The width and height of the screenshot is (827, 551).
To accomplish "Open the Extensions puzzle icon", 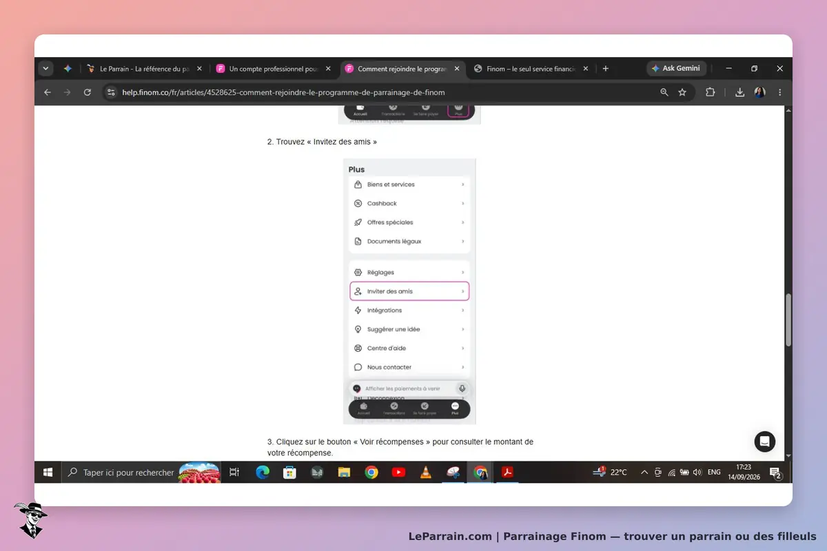I will tap(710, 92).
